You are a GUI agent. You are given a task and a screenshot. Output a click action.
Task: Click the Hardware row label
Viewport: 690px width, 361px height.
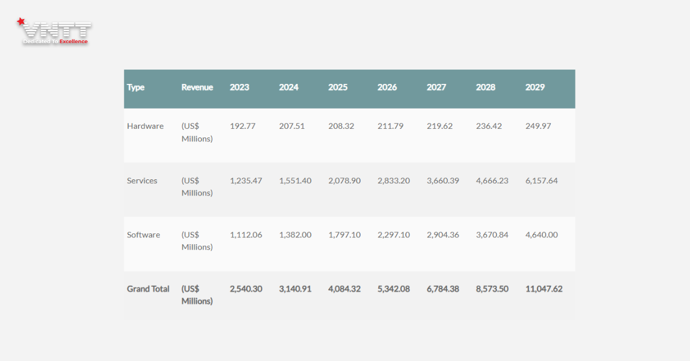(x=145, y=126)
